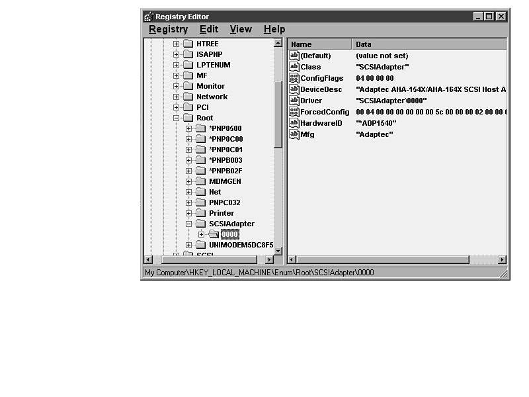Open the Registry menu
529x397 pixels.
[168, 29]
